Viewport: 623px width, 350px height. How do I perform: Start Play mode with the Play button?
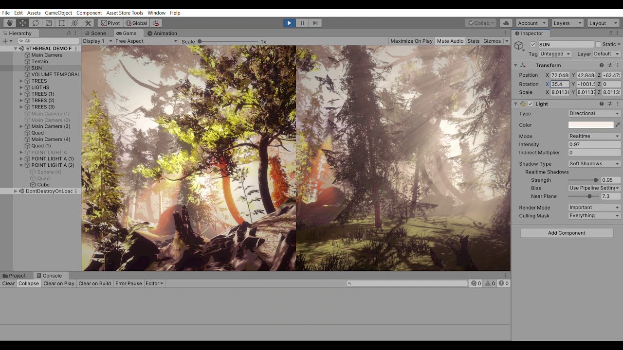tap(289, 23)
